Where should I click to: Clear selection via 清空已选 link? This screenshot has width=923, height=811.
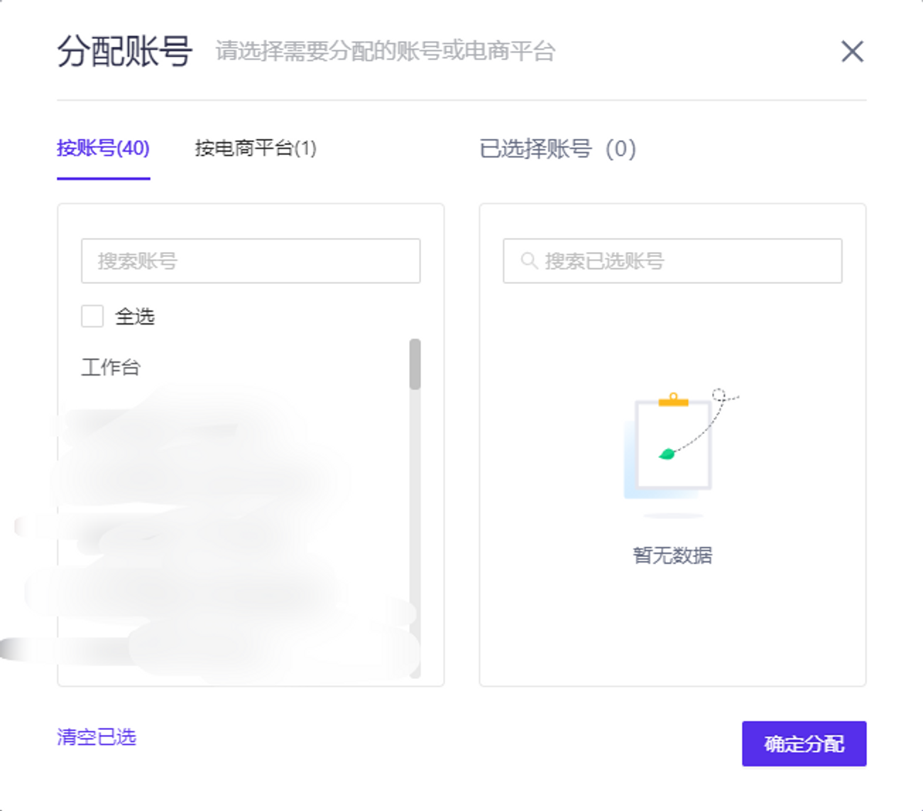pos(97,737)
